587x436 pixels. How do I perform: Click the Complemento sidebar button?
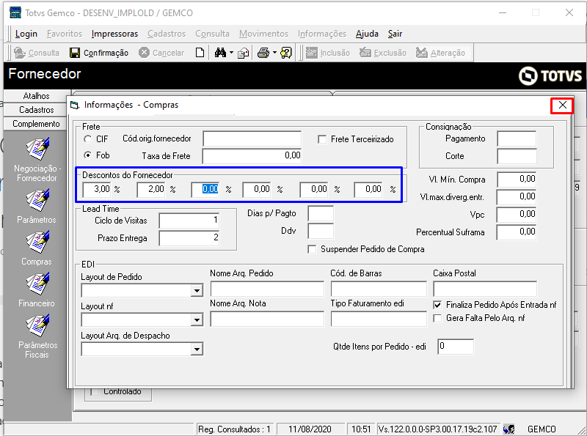tap(36, 124)
